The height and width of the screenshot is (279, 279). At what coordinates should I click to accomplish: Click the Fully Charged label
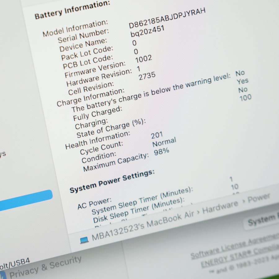(x=98, y=113)
